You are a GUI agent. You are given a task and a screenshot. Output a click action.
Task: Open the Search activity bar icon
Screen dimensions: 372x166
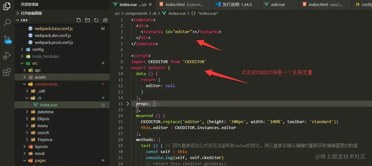coord(7,23)
